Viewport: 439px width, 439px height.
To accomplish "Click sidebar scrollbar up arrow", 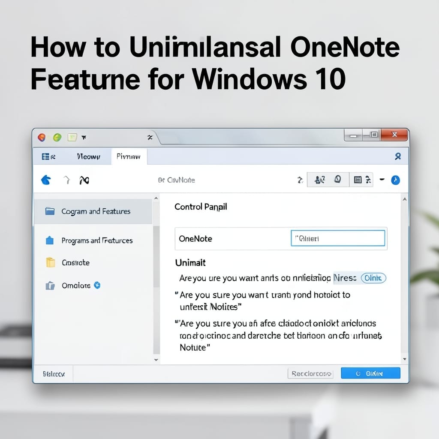I will (156, 198).
